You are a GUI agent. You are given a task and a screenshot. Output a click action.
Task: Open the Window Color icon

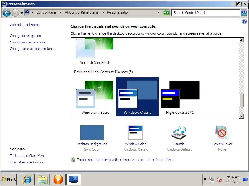tap(135, 133)
